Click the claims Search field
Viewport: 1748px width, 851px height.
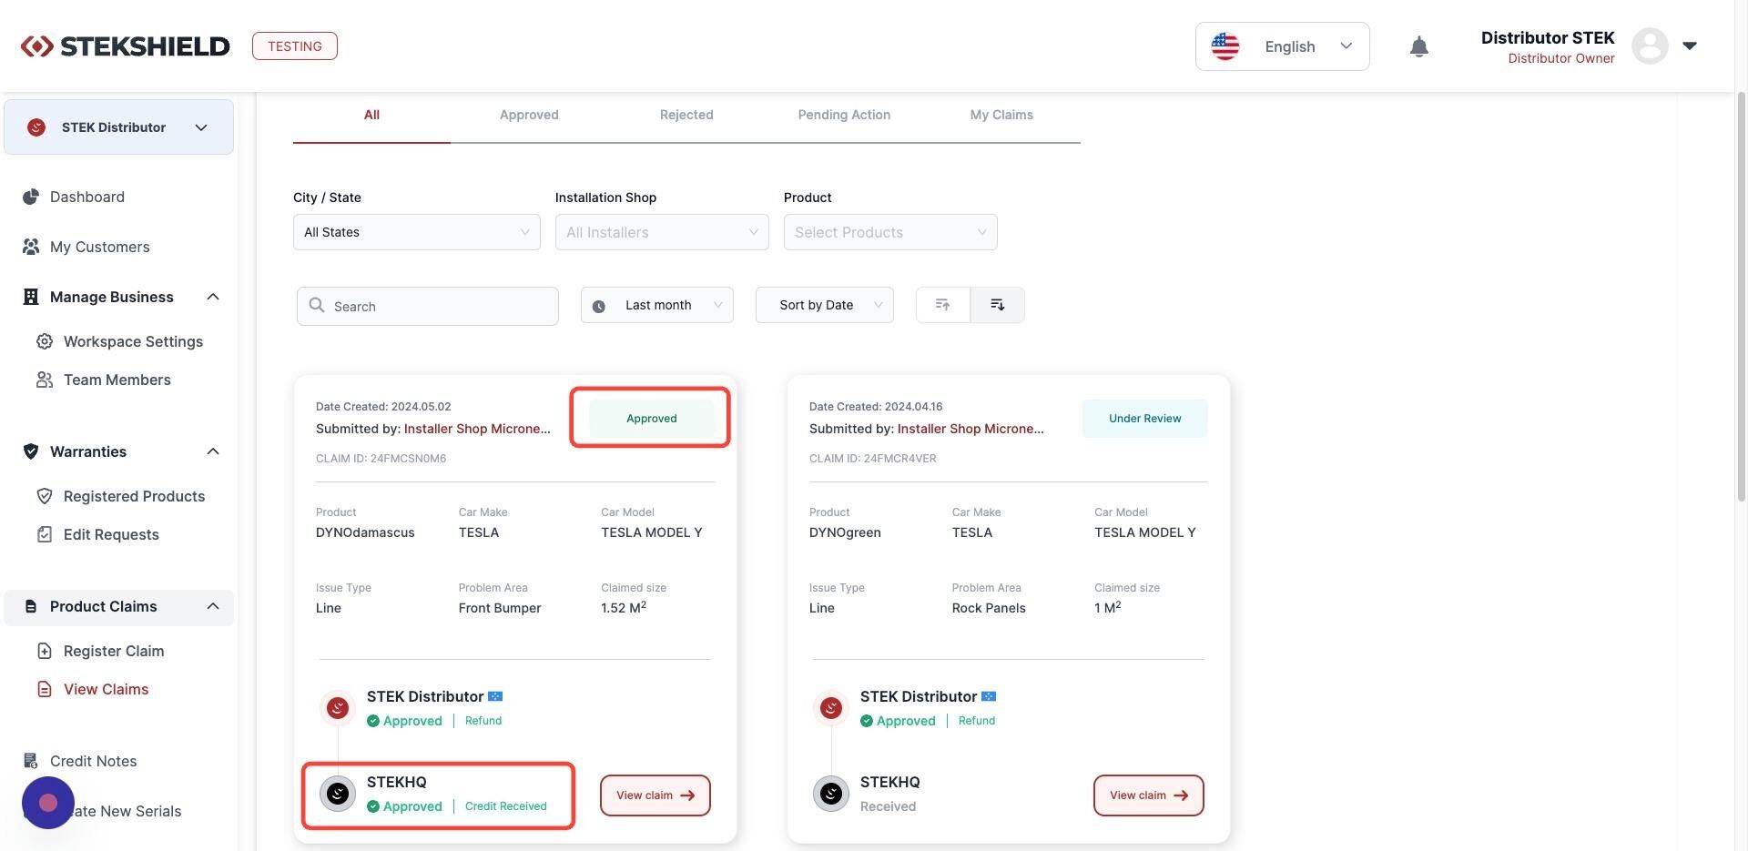(x=428, y=306)
